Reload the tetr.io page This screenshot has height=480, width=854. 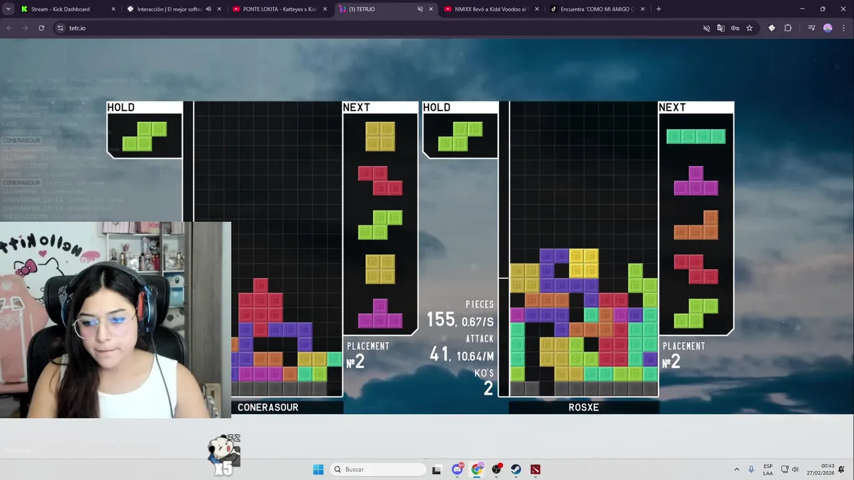click(41, 28)
